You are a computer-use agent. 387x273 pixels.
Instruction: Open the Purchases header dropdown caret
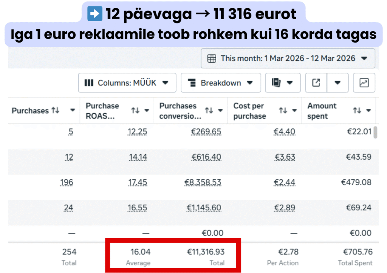pos(72,111)
